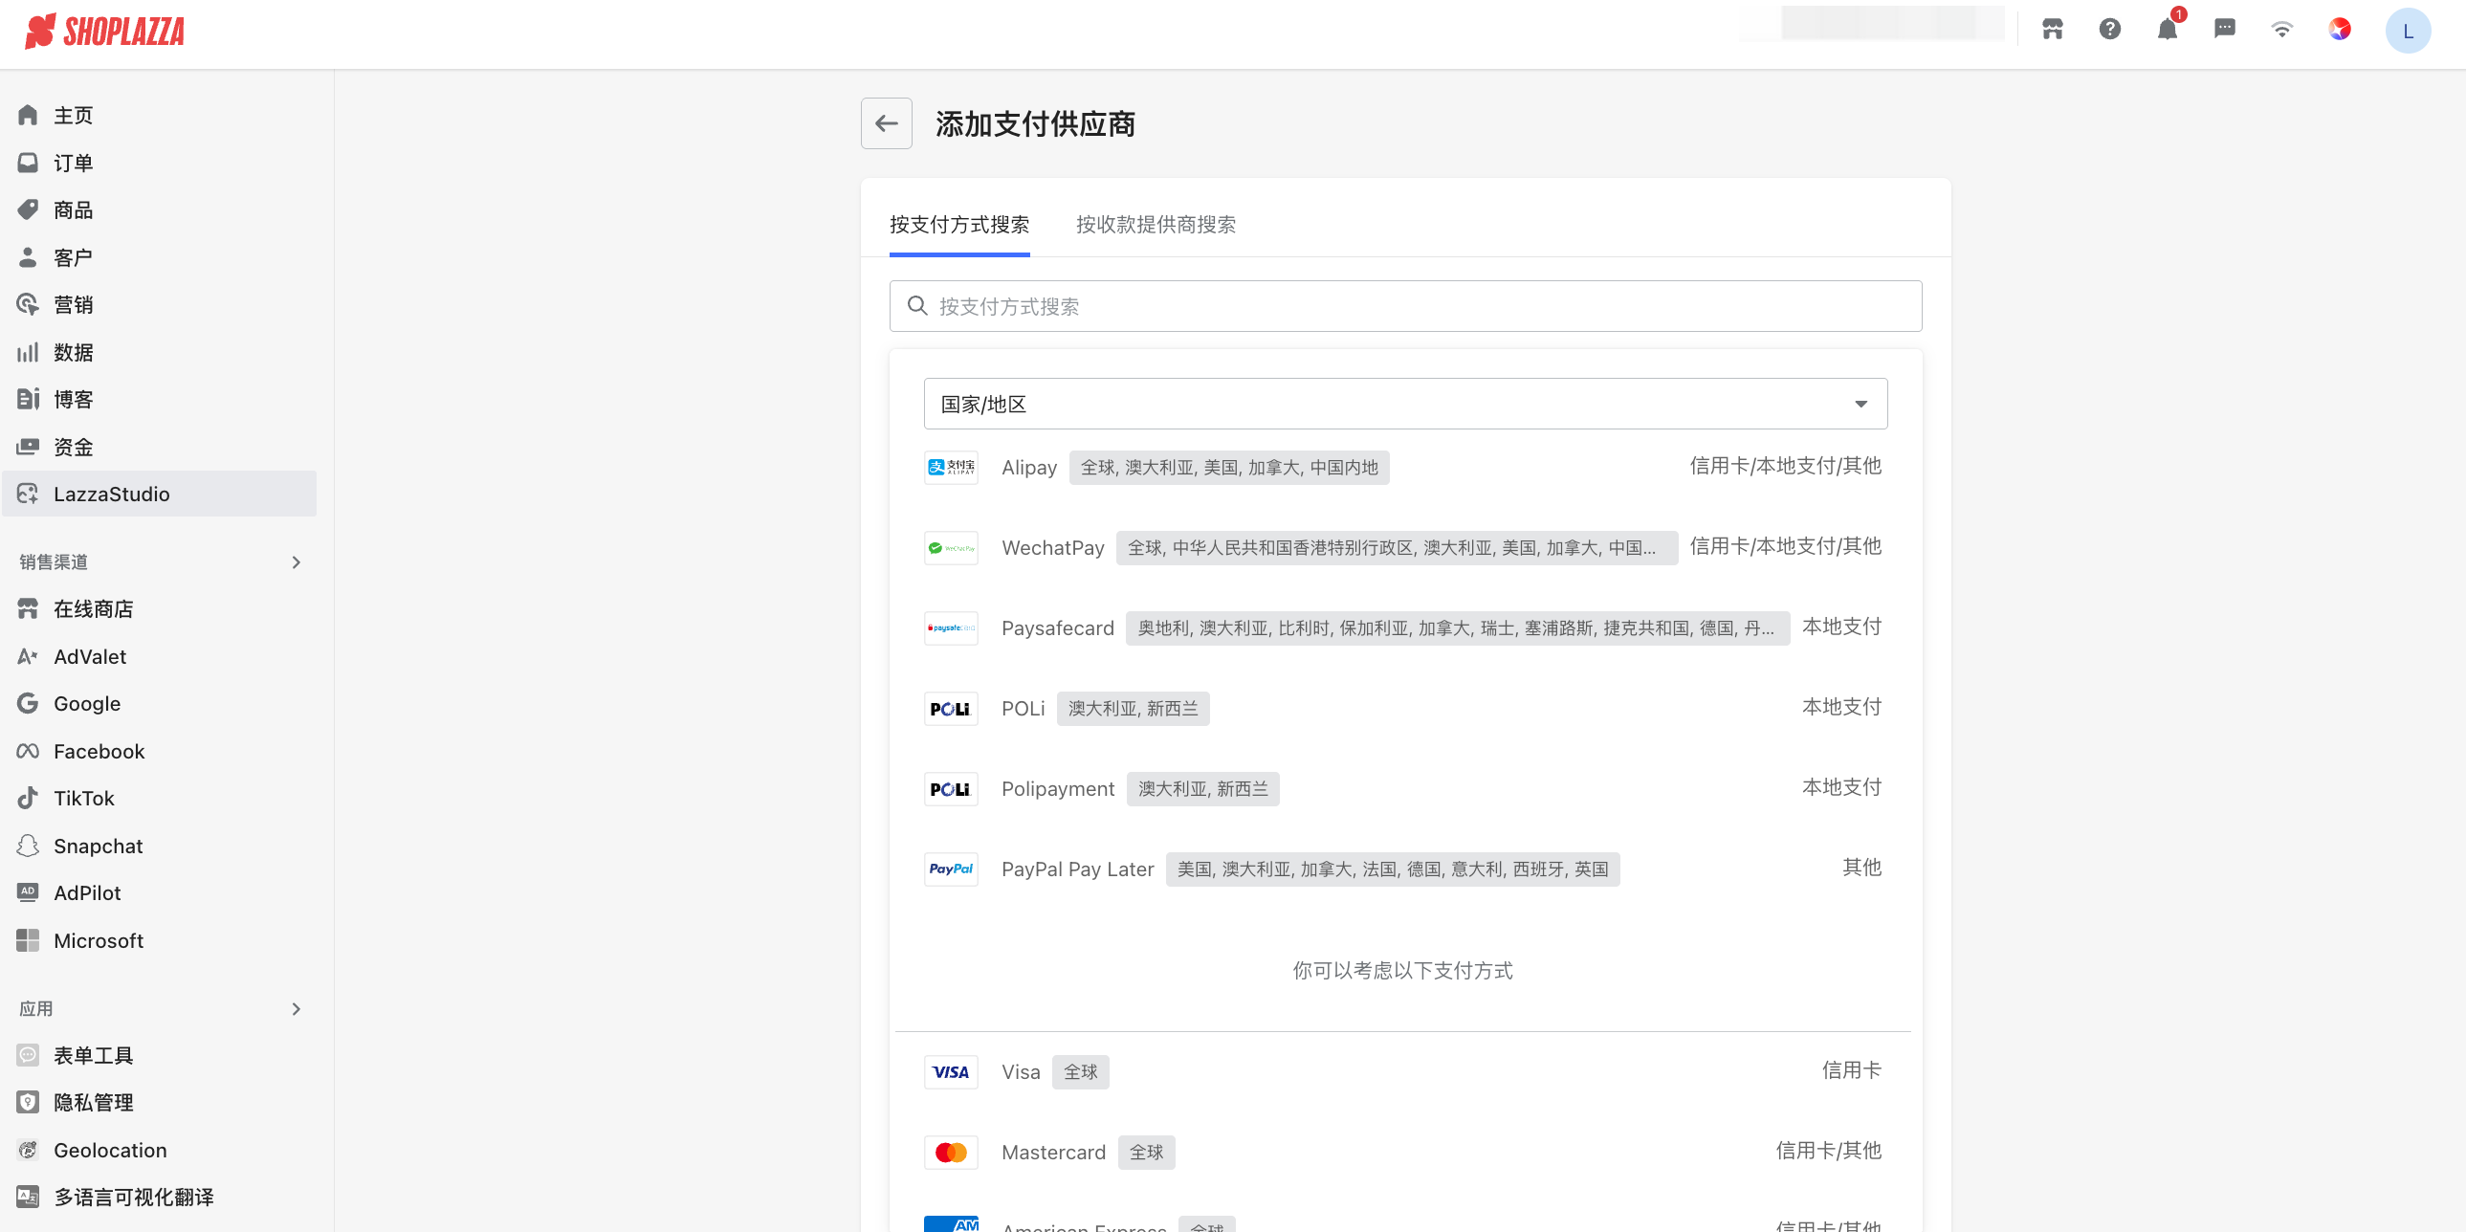Image resolution: width=2466 pixels, height=1232 pixels.
Task: Click the bar chart icon next to 数据
Action: pos(28,352)
